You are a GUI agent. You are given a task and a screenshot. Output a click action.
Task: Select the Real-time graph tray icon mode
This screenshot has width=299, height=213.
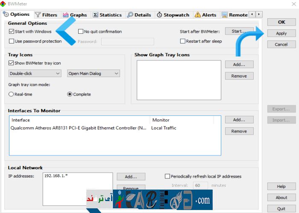tap(11, 94)
